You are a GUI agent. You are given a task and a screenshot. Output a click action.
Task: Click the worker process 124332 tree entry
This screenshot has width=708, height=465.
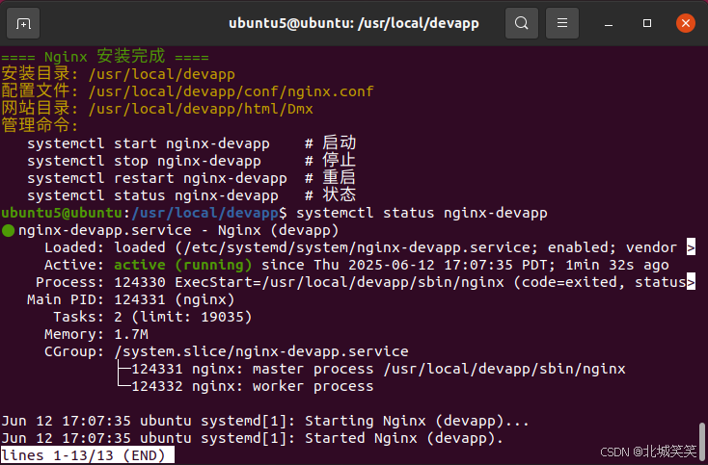[x=253, y=387]
